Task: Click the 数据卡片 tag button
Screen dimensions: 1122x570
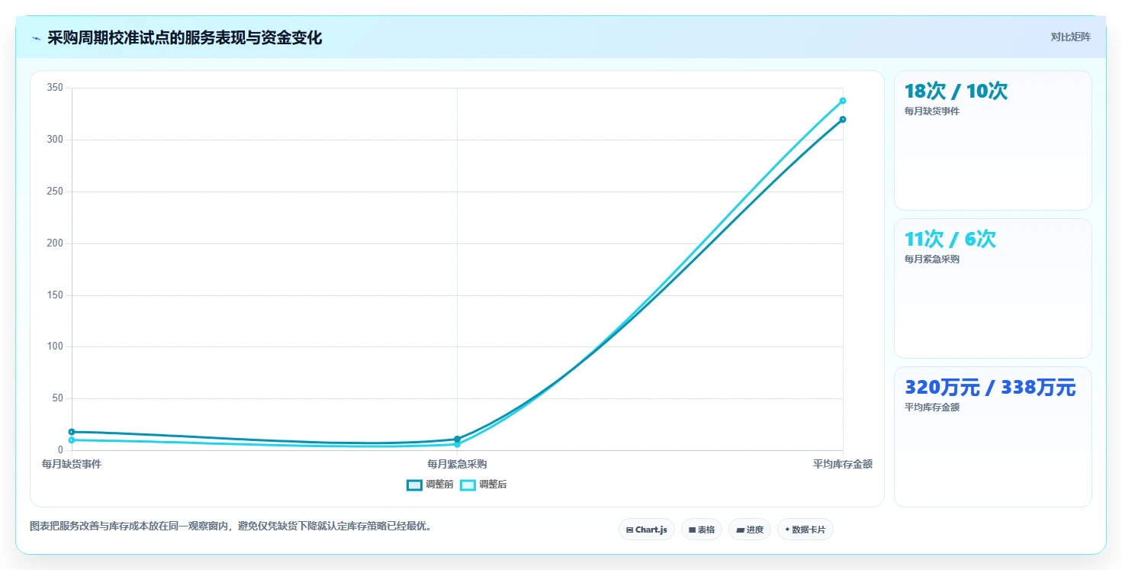Action: [x=805, y=530]
